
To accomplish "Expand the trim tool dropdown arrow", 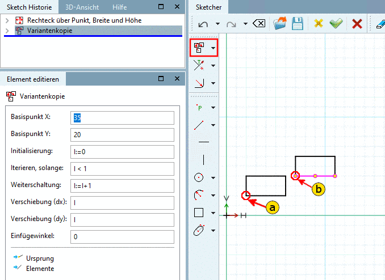I will point(213,65).
